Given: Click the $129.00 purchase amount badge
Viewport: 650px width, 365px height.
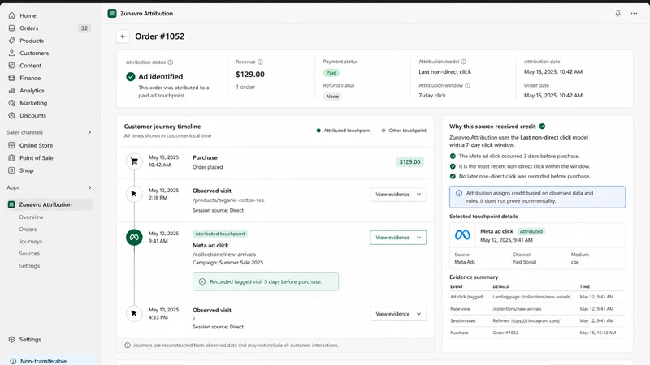Looking at the screenshot, I should (x=409, y=161).
